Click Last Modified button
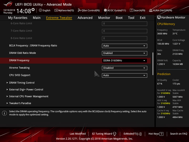 78,134
